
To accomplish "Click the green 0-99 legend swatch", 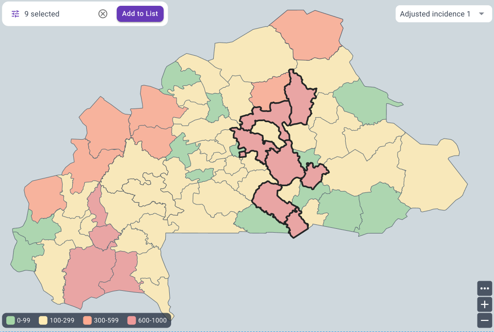I will click(11, 320).
